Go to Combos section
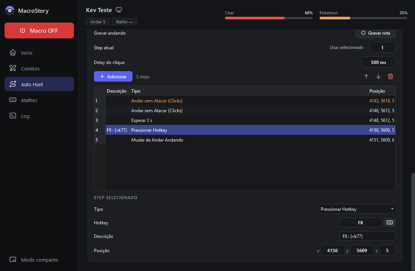This screenshot has height=271, width=415. [x=39, y=69]
